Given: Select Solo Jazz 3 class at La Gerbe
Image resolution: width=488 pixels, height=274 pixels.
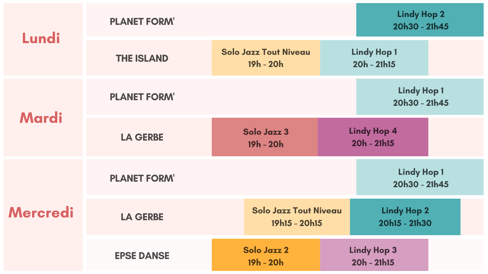Looking at the screenshot, I should click(265, 137).
